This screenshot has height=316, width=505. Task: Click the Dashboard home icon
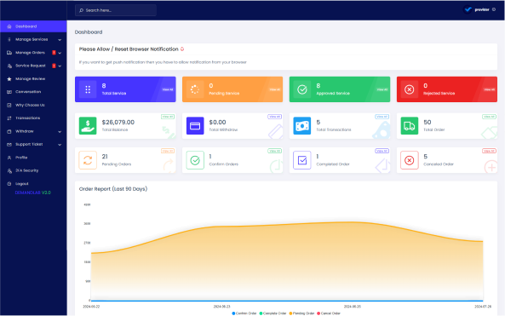click(9, 26)
